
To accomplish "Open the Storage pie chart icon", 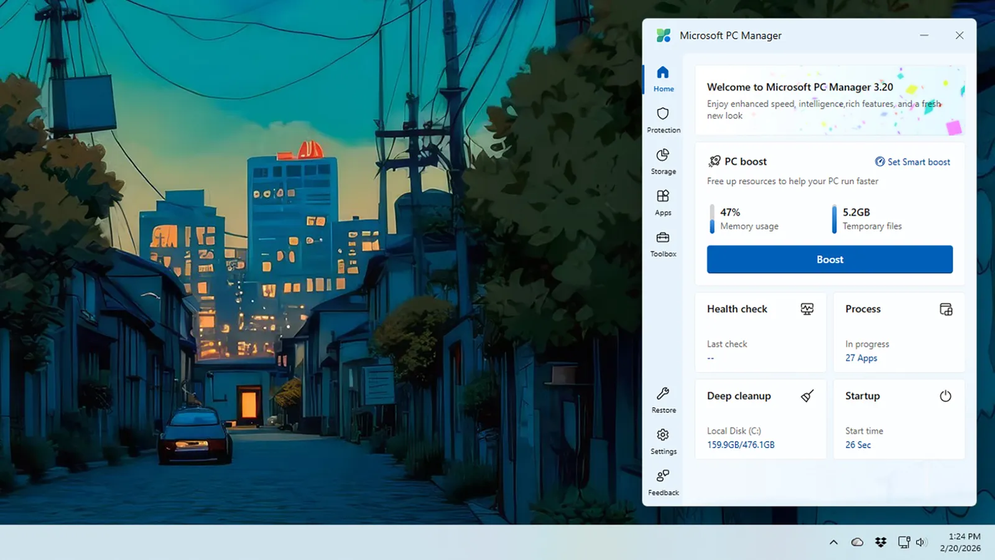I will [x=663, y=155].
